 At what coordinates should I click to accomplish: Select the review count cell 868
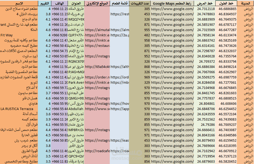coord(140,67)
